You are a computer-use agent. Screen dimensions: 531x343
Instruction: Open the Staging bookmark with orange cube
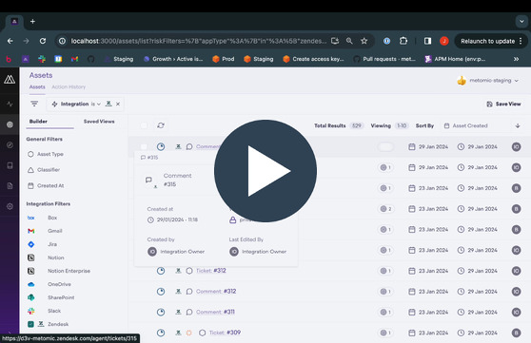pos(259,59)
